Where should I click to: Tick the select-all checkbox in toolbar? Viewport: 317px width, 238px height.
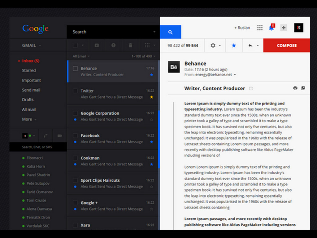click(75, 45)
